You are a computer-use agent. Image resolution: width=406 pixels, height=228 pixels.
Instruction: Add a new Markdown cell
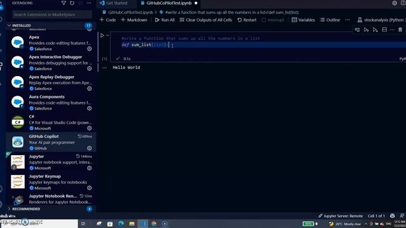[134, 20]
